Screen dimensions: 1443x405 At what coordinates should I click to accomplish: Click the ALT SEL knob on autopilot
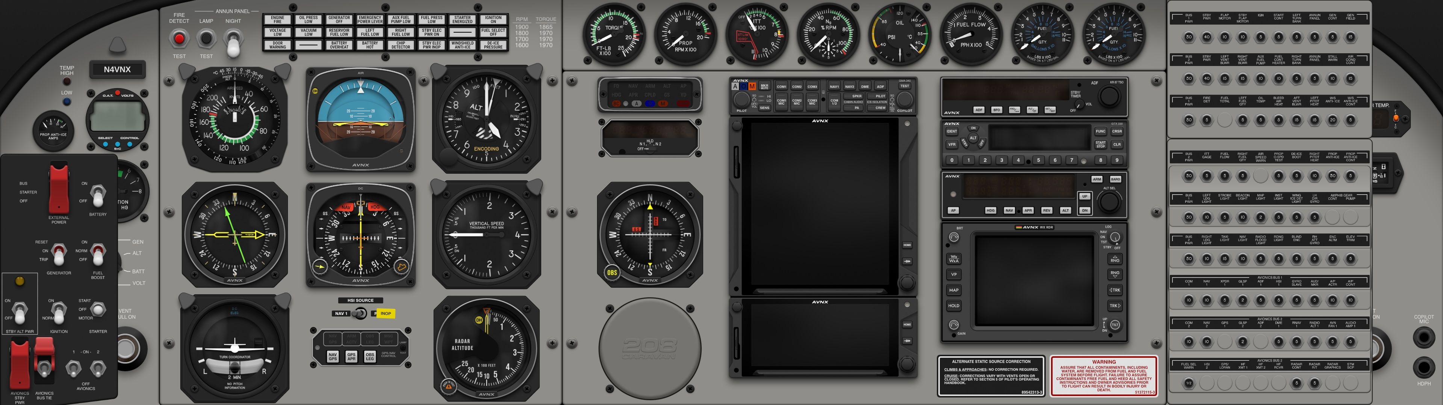[x=1109, y=201]
